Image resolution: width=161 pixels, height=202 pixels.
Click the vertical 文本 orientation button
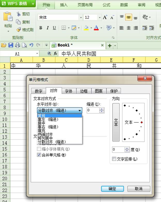pyautogui.click(x=116, y=122)
